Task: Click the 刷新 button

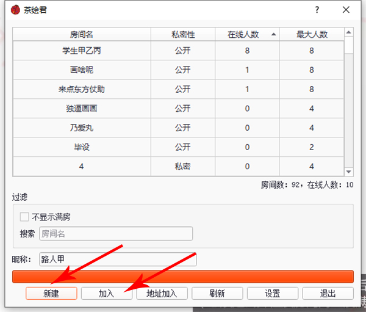Action: 217,293
